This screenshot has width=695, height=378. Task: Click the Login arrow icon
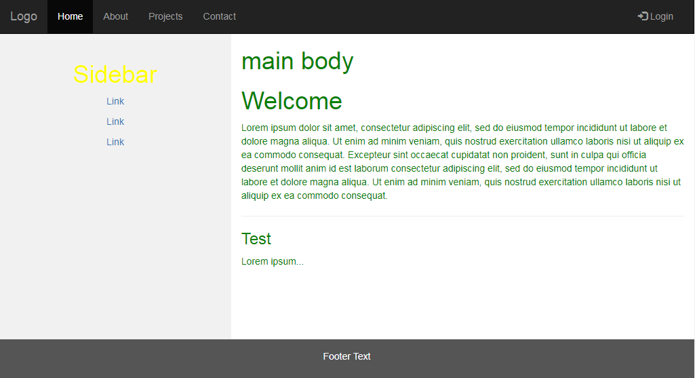point(643,16)
